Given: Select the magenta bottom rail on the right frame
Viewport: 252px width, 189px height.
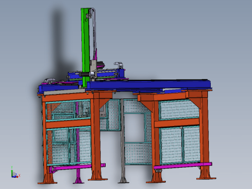Looking at the screenshot, I should click(183, 166).
